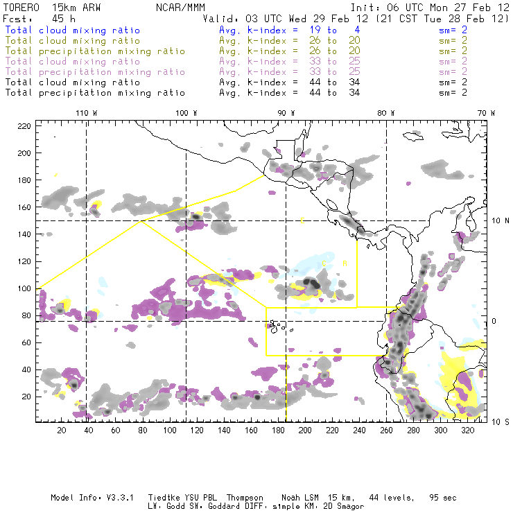Click "YSU PBL" in the model info footer
Viewport: 513px width, 513px height.
pyautogui.click(x=201, y=498)
